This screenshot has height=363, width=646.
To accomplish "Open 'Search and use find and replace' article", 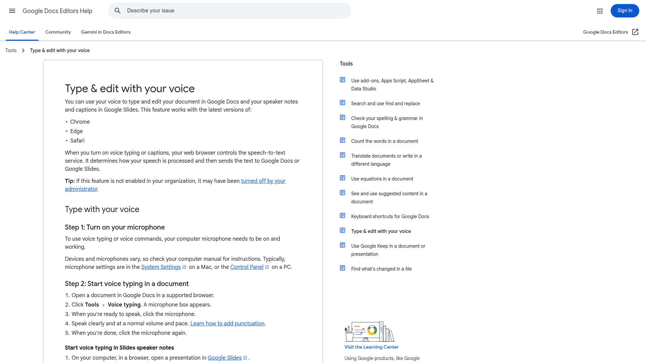I will pos(386,104).
